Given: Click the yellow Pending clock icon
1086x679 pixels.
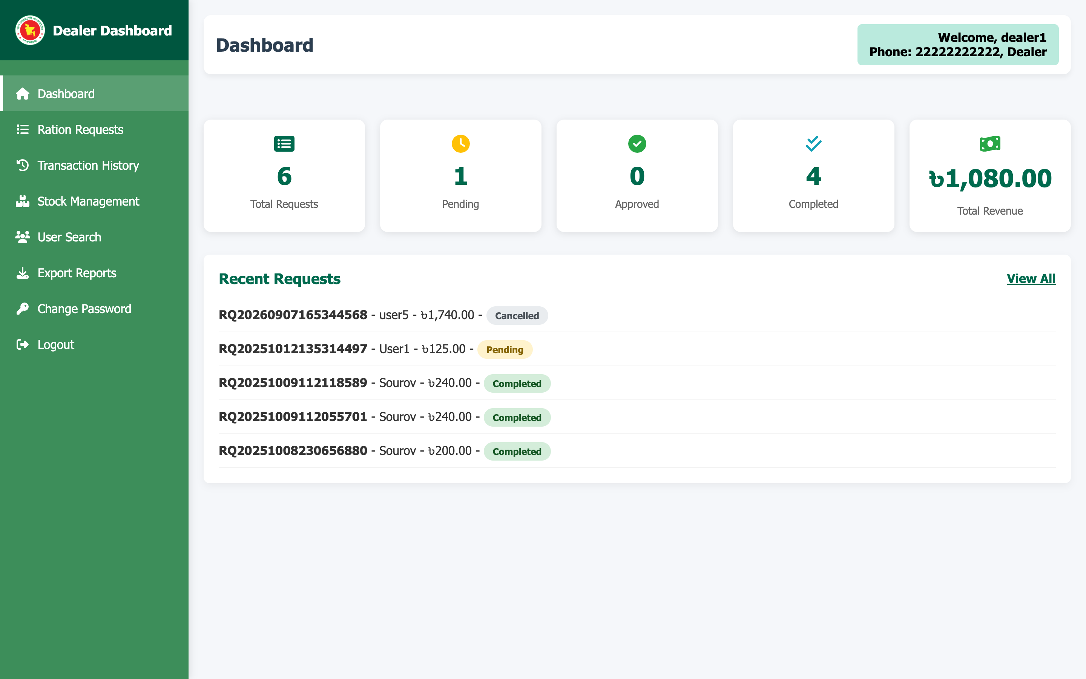Looking at the screenshot, I should coord(460,144).
